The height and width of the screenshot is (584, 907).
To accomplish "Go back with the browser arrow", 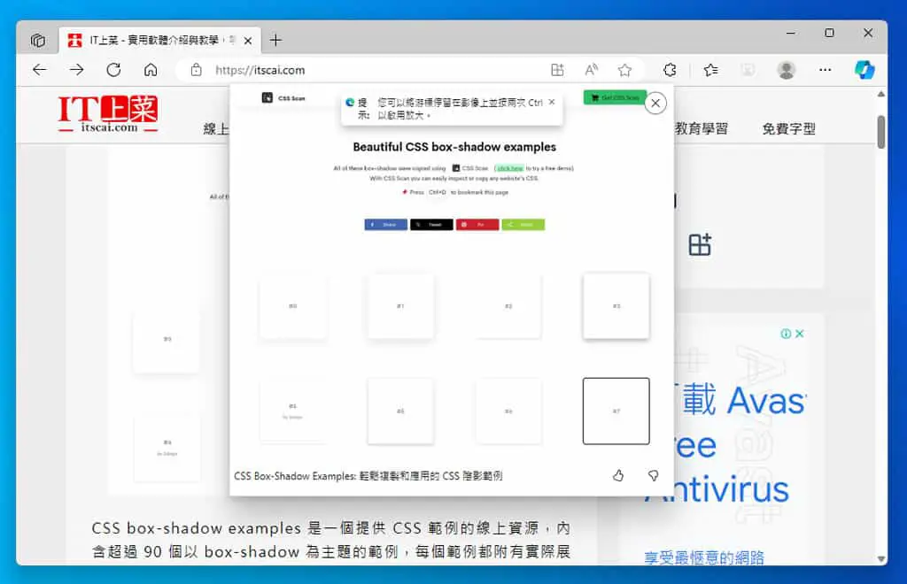I will tap(39, 70).
